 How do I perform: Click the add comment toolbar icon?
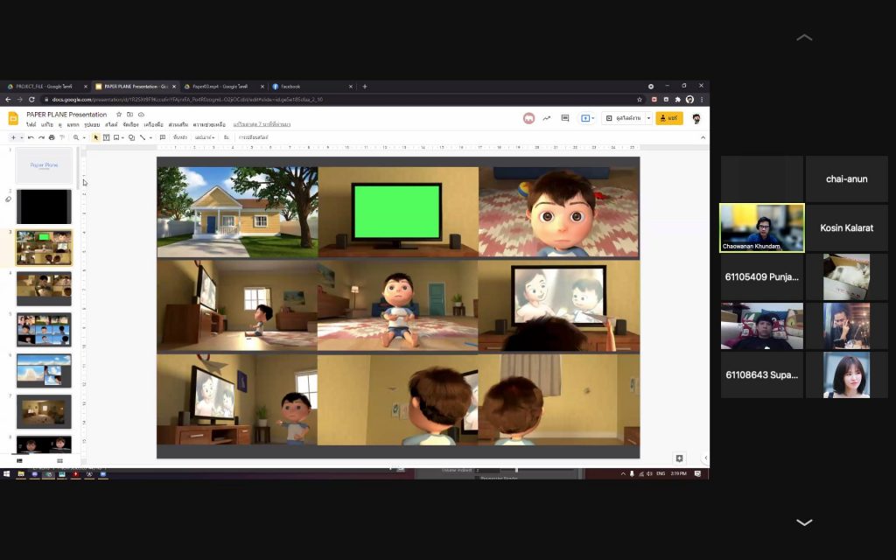(x=162, y=137)
